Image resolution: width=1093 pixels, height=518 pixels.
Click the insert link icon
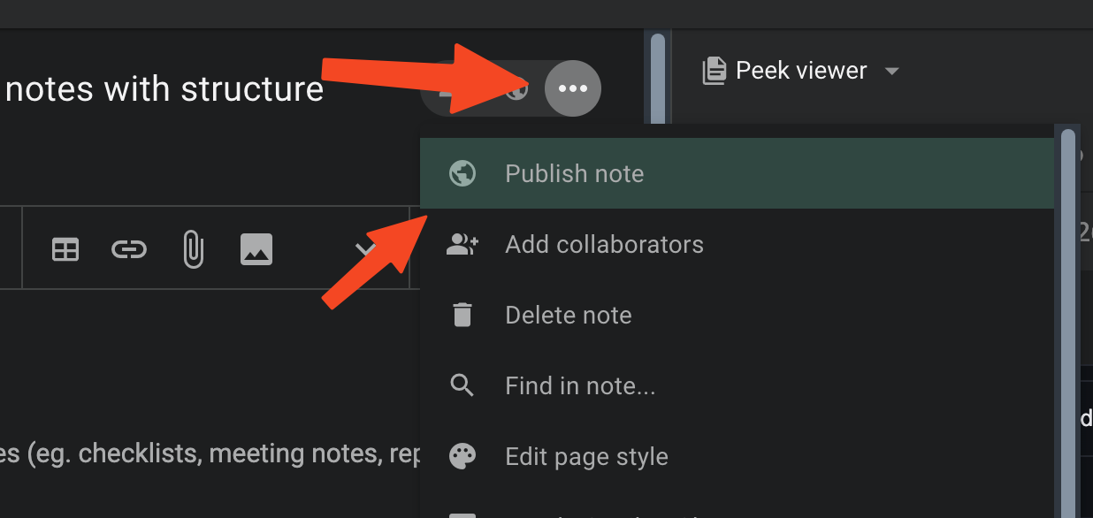pos(129,250)
